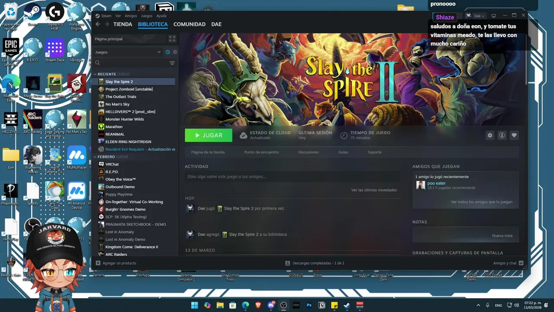
Task: Open the Epic Games Launcher desktop icon
Action: [11, 52]
